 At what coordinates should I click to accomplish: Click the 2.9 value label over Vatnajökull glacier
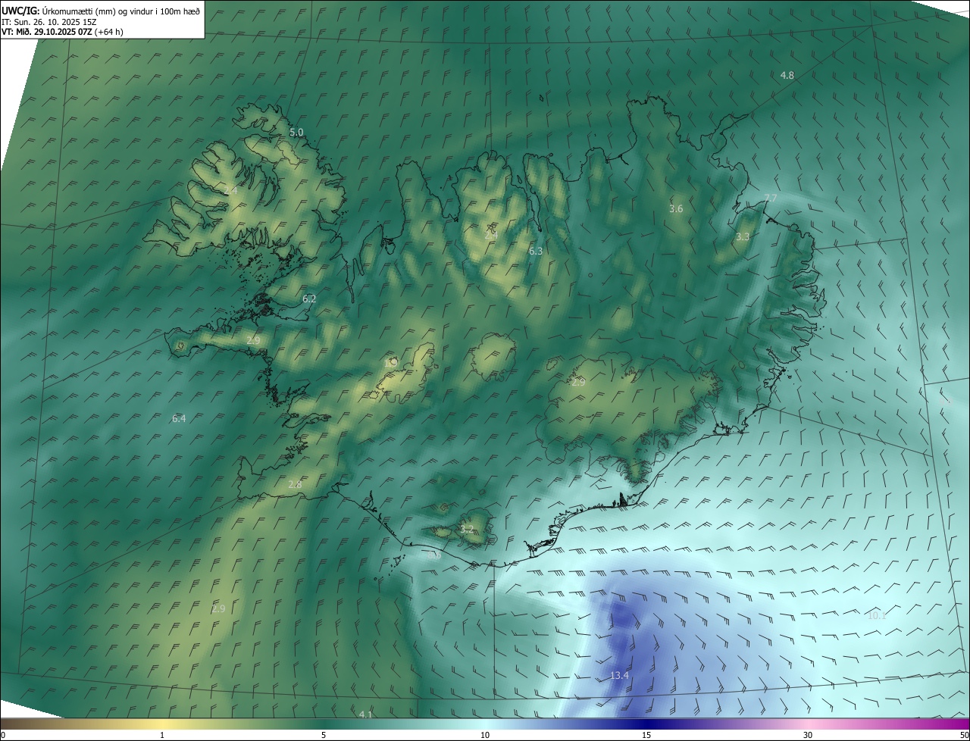point(579,383)
